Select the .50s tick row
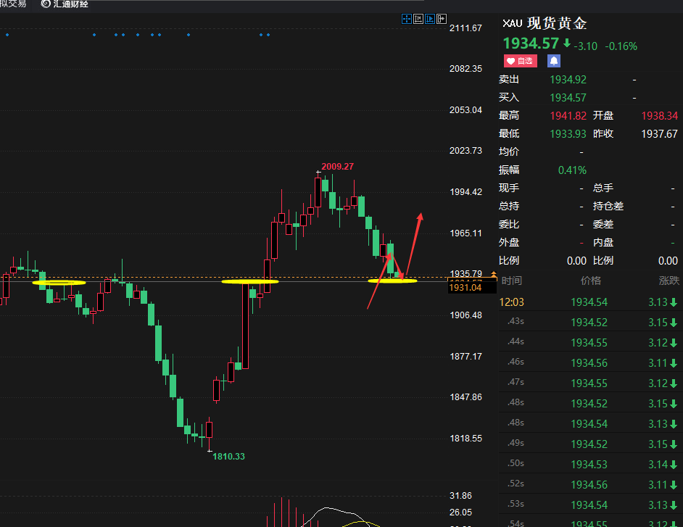The height and width of the screenshot is (527, 683). tap(591, 464)
